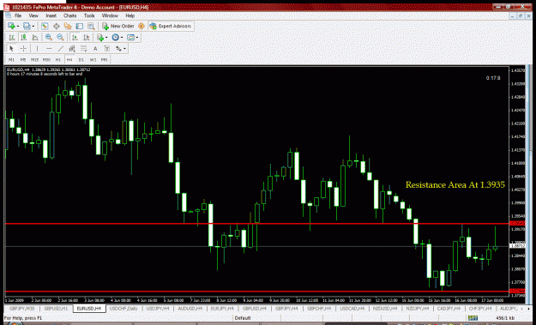Expand the New Chart dropdown arrow
Screen dimensions: 536x325
coord(18,27)
